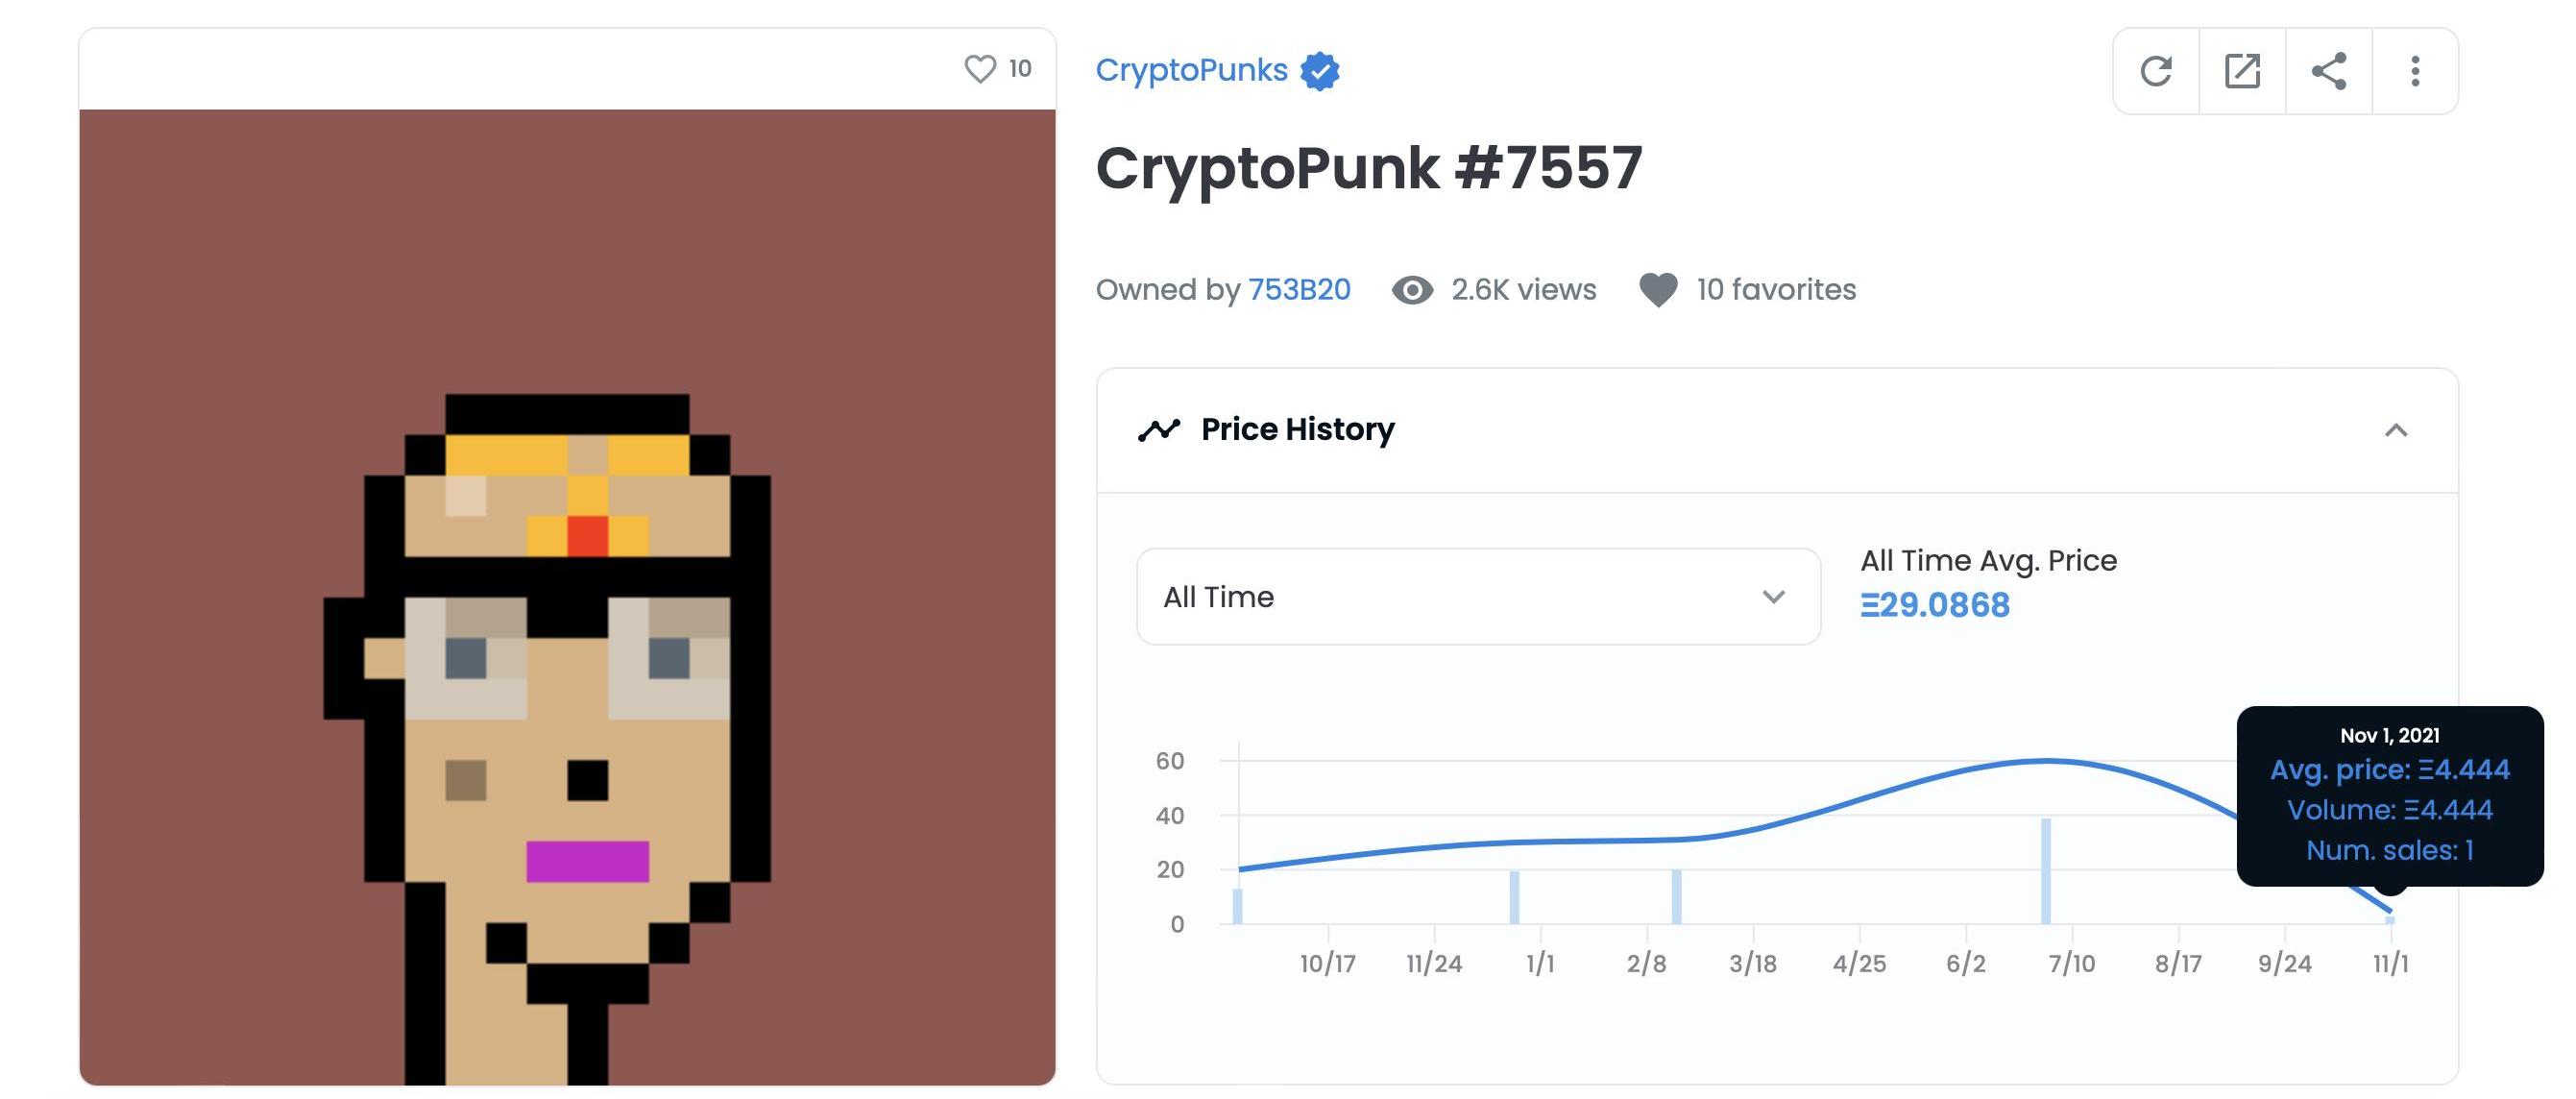Open the three-dot more options menu
Image resolution: width=2576 pixels, height=1099 pixels.
point(2415,71)
